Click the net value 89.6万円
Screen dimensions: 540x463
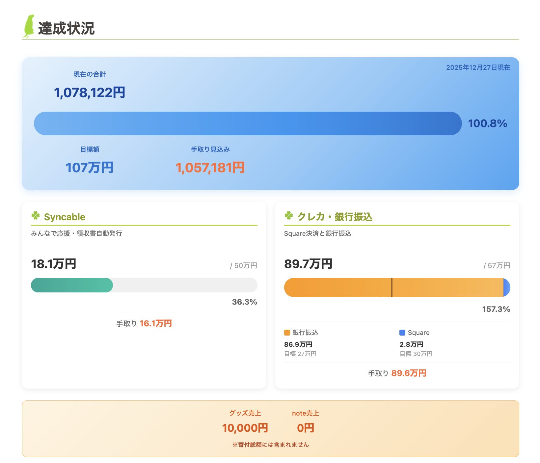click(409, 373)
